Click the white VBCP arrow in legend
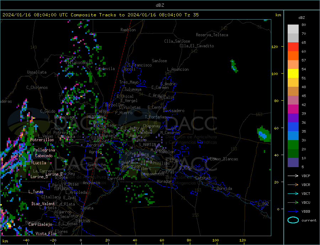The height and width of the screenshot is (245, 320). coord(293,176)
